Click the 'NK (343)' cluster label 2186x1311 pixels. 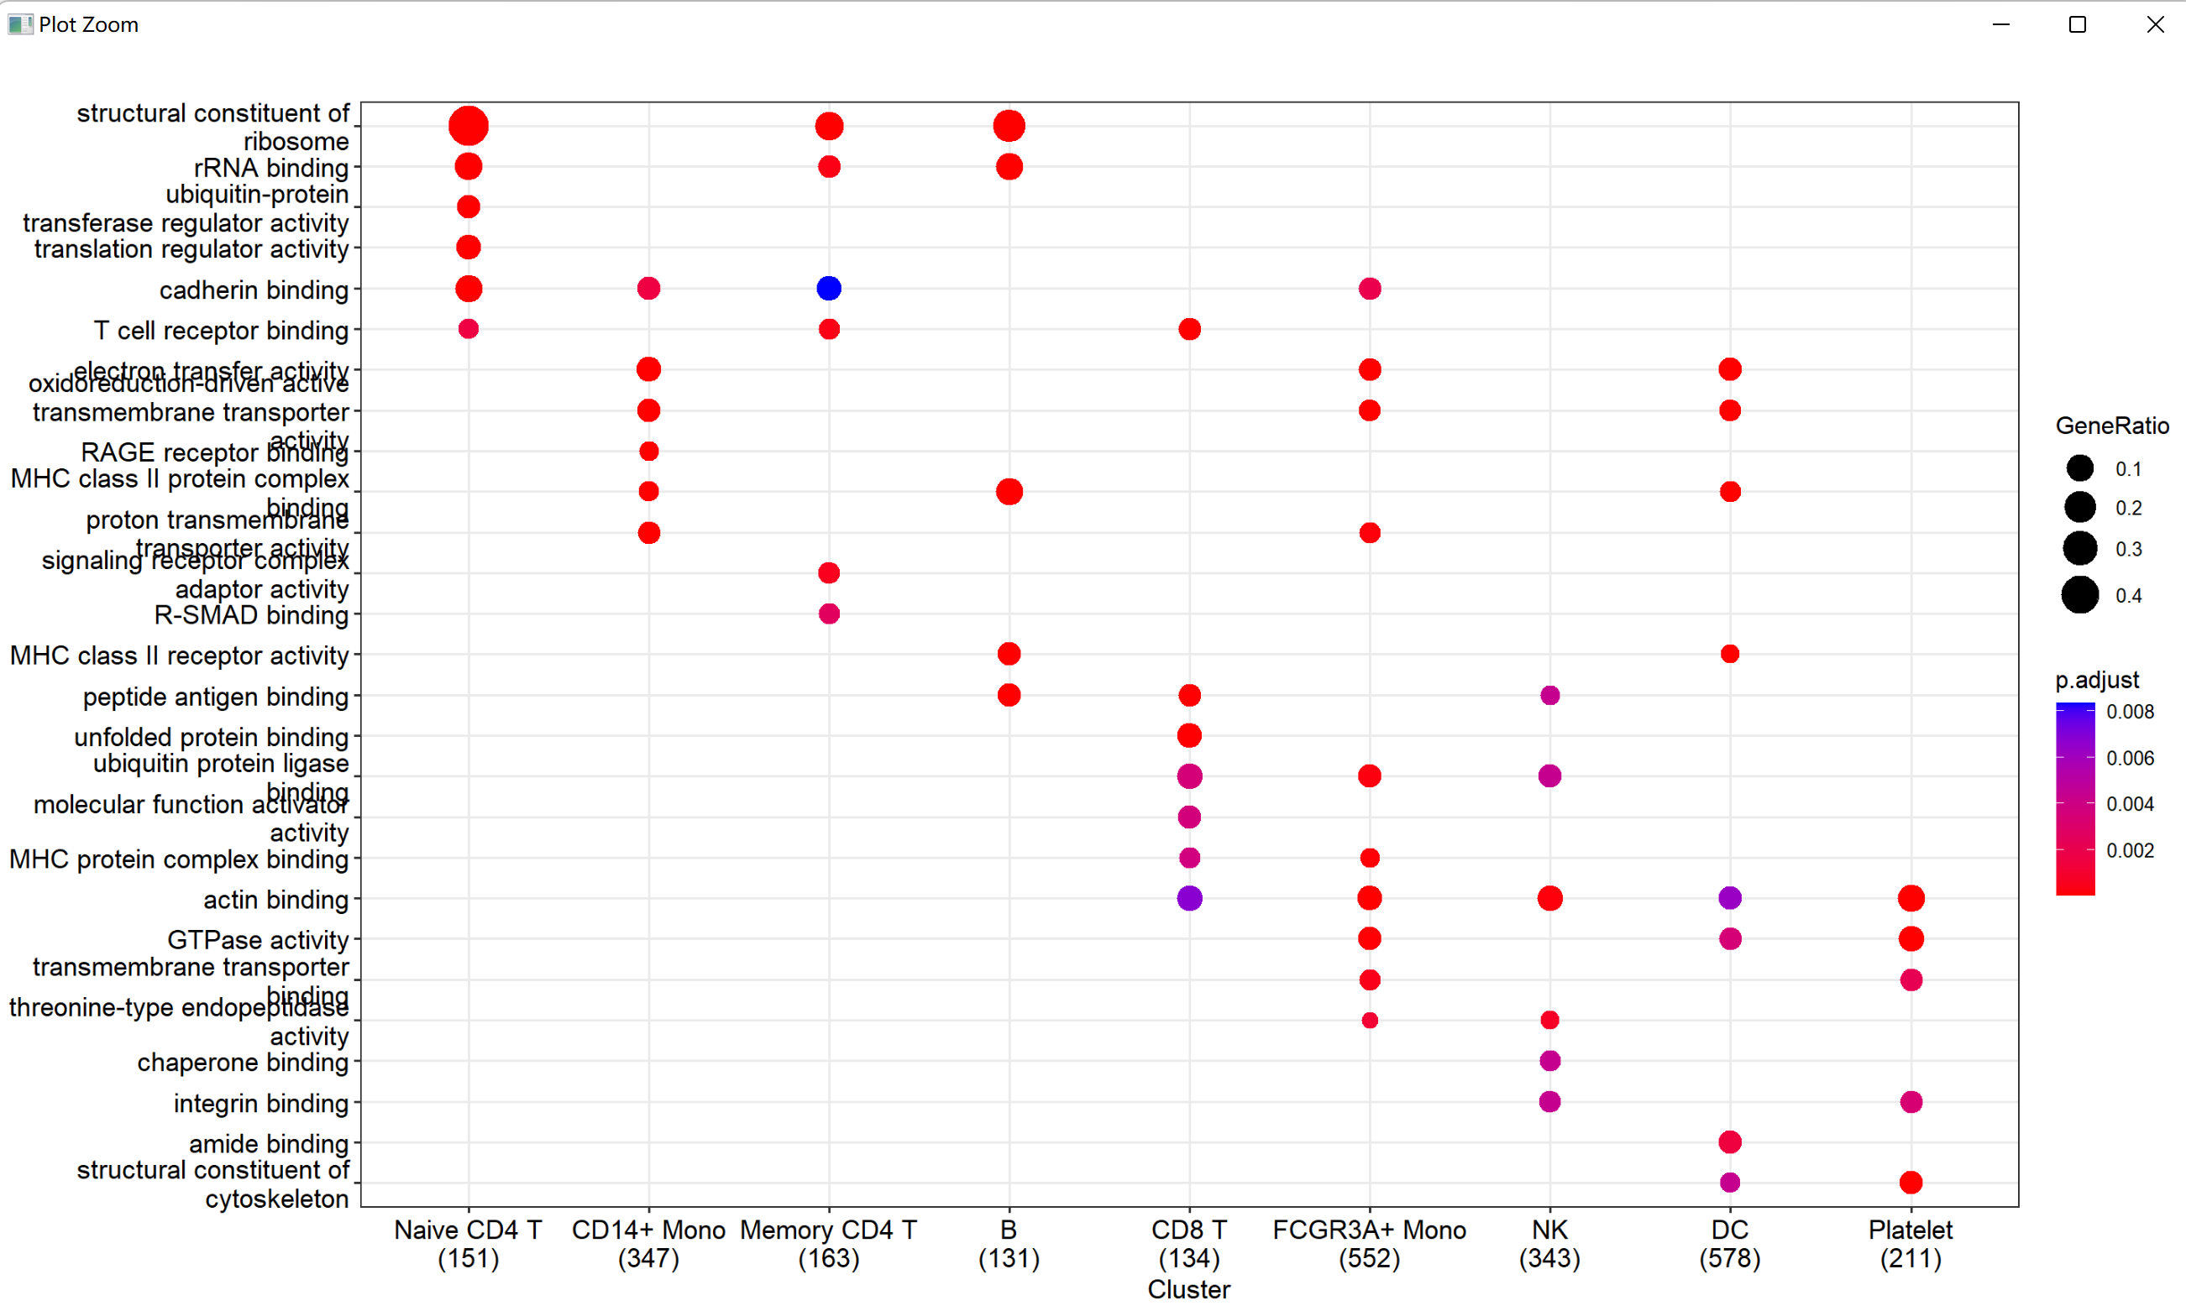pos(1549,1244)
